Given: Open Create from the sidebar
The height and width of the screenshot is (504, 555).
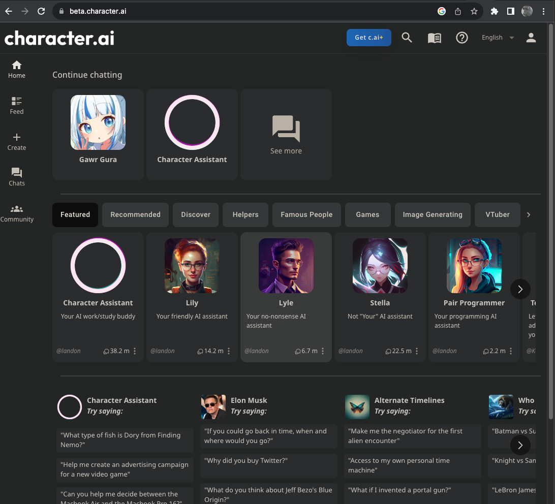Looking at the screenshot, I should (x=17, y=142).
